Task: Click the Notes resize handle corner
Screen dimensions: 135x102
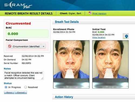Action: click(42, 78)
